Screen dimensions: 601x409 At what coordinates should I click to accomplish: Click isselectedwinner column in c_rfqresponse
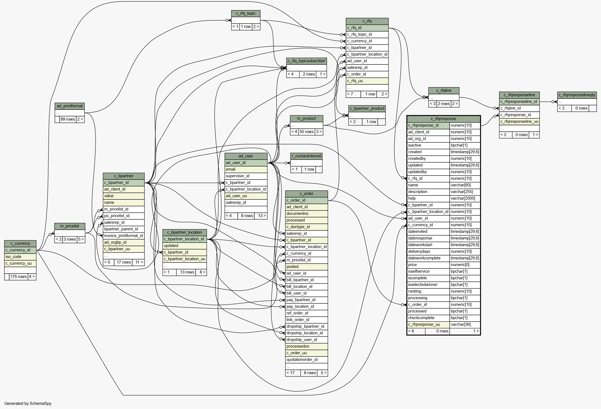428,285
